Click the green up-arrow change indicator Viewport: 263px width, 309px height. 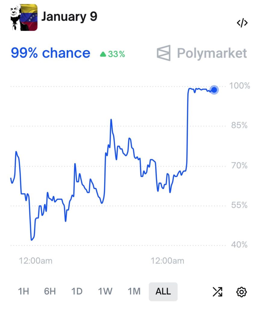(103, 54)
